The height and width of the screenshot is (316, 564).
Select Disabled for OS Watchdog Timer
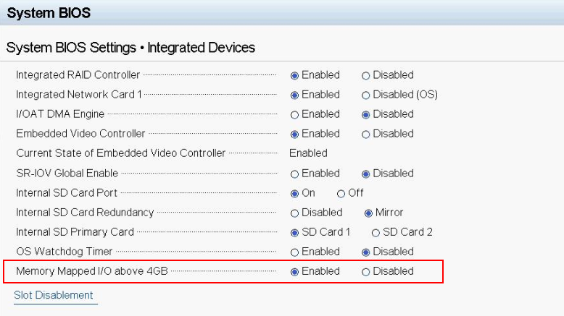[366, 252]
